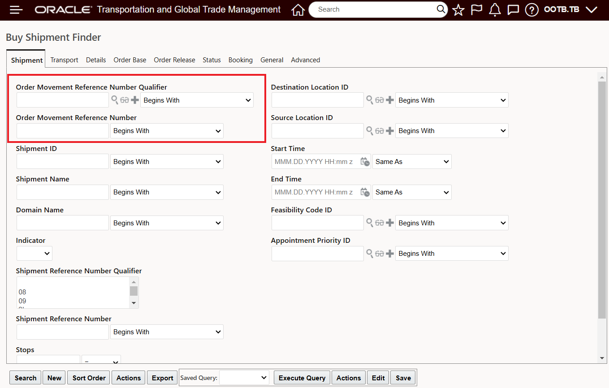The image size is (609, 388).
Task: Click the Appointment Priority ID plus icon
Action: point(389,254)
